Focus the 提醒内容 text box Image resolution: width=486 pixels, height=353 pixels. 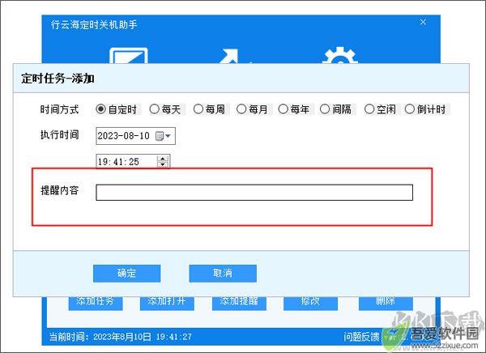click(254, 193)
